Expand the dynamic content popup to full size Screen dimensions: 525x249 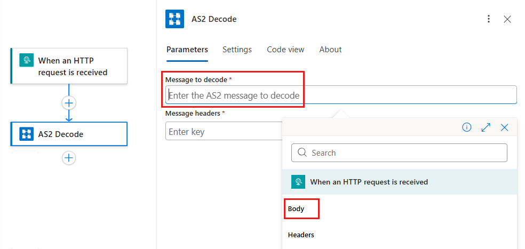click(486, 127)
